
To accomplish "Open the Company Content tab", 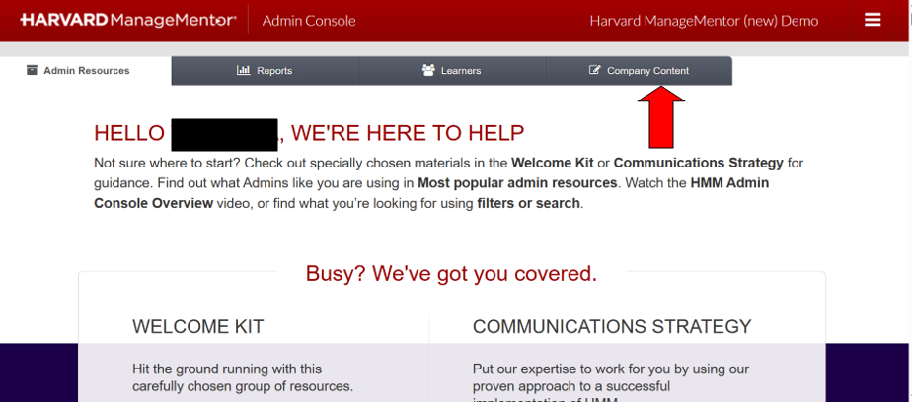I will point(639,71).
